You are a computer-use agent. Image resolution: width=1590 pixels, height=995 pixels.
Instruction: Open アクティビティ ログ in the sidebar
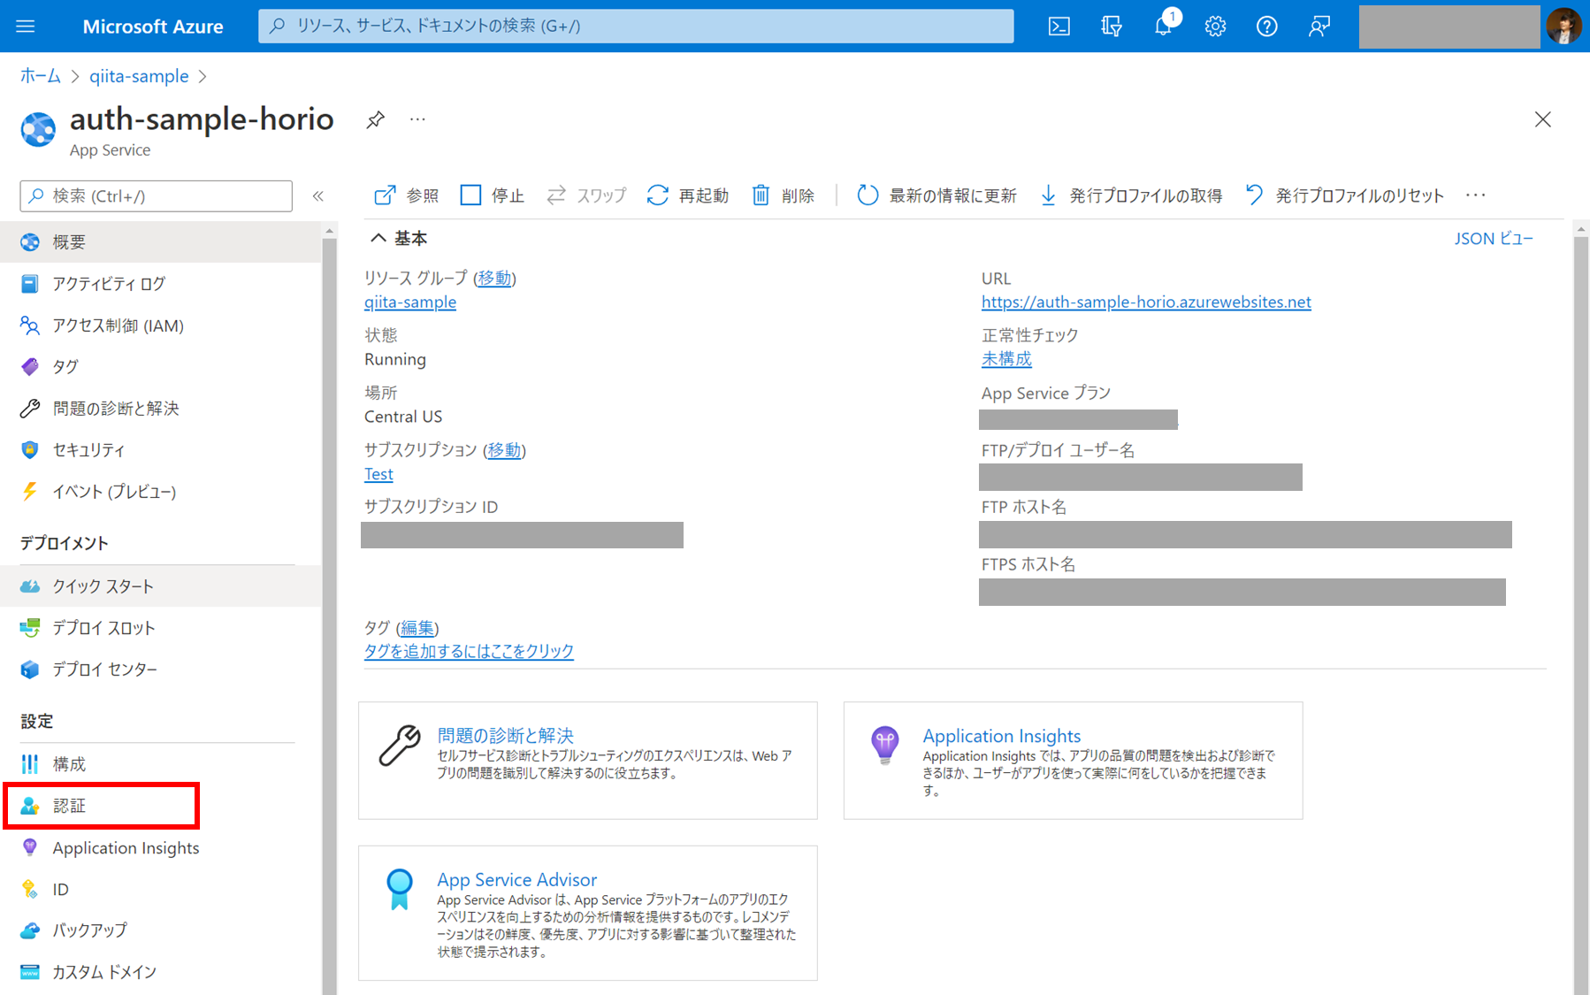pos(160,284)
